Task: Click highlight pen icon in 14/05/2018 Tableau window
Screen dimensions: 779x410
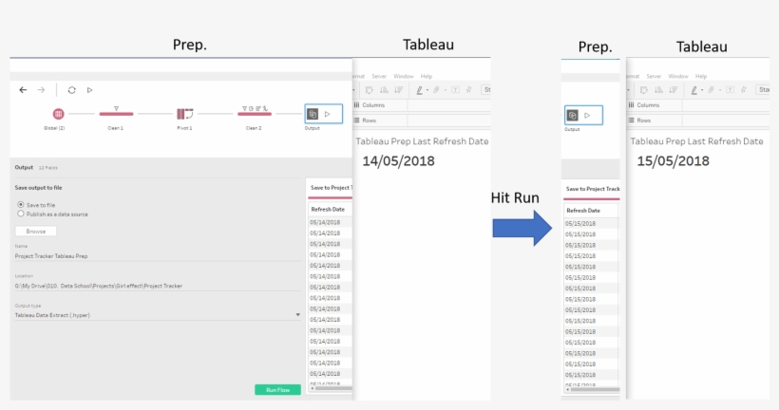Action: click(x=419, y=90)
